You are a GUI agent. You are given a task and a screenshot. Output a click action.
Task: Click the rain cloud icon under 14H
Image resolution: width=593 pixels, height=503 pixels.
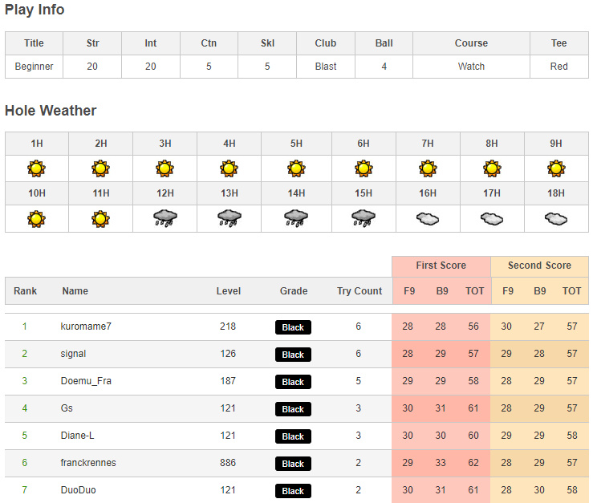296,218
